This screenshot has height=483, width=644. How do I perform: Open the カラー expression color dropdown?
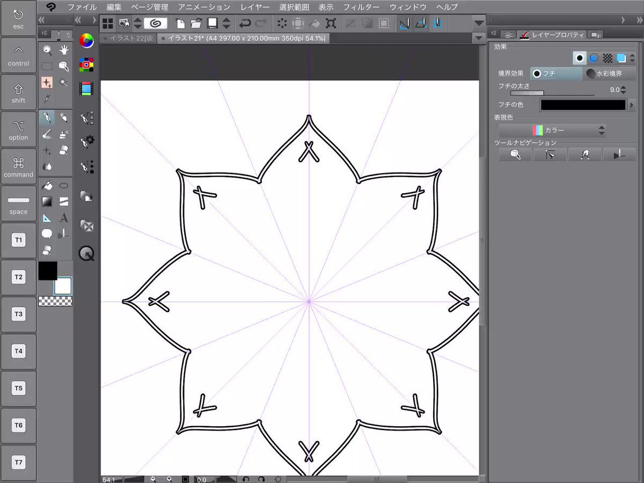pyautogui.click(x=552, y=130)
